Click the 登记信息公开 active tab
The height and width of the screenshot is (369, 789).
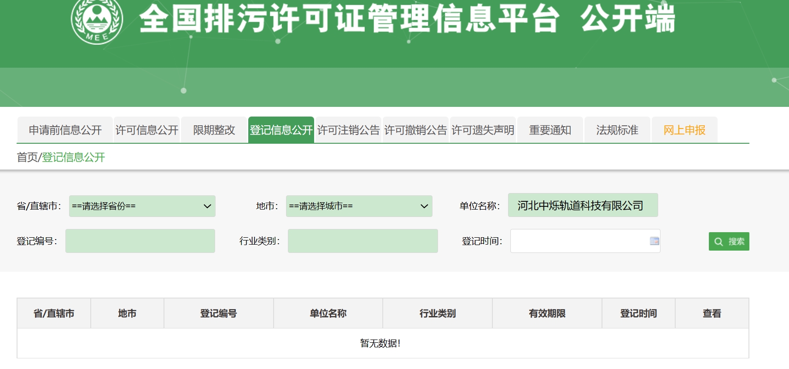click(x=281, y=130)
